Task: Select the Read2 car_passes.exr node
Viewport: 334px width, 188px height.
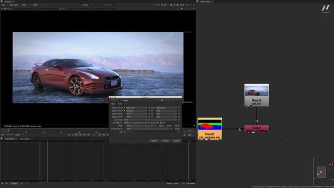Action: tap(210, 129)
